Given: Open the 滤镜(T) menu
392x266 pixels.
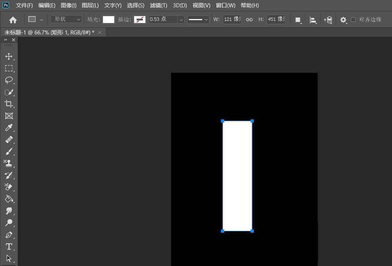Looking at the screenshot, I should click(x=158, y=5).
